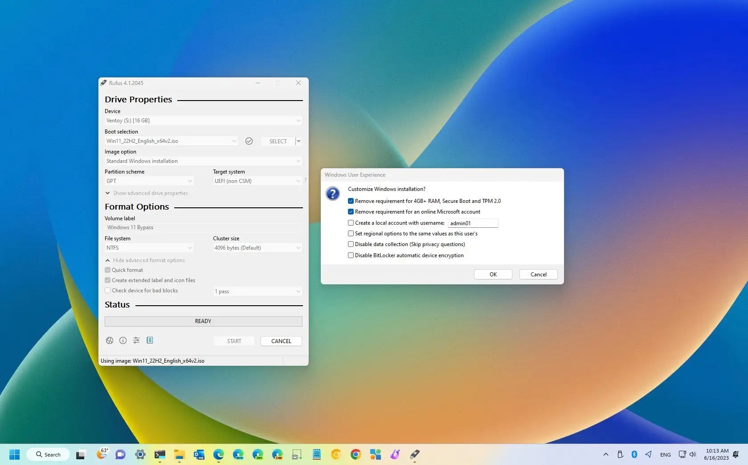This screenshot has height=465, width=748.
Task: Compute ISO checksums using the checkmark icon
Action: (249, 141)
